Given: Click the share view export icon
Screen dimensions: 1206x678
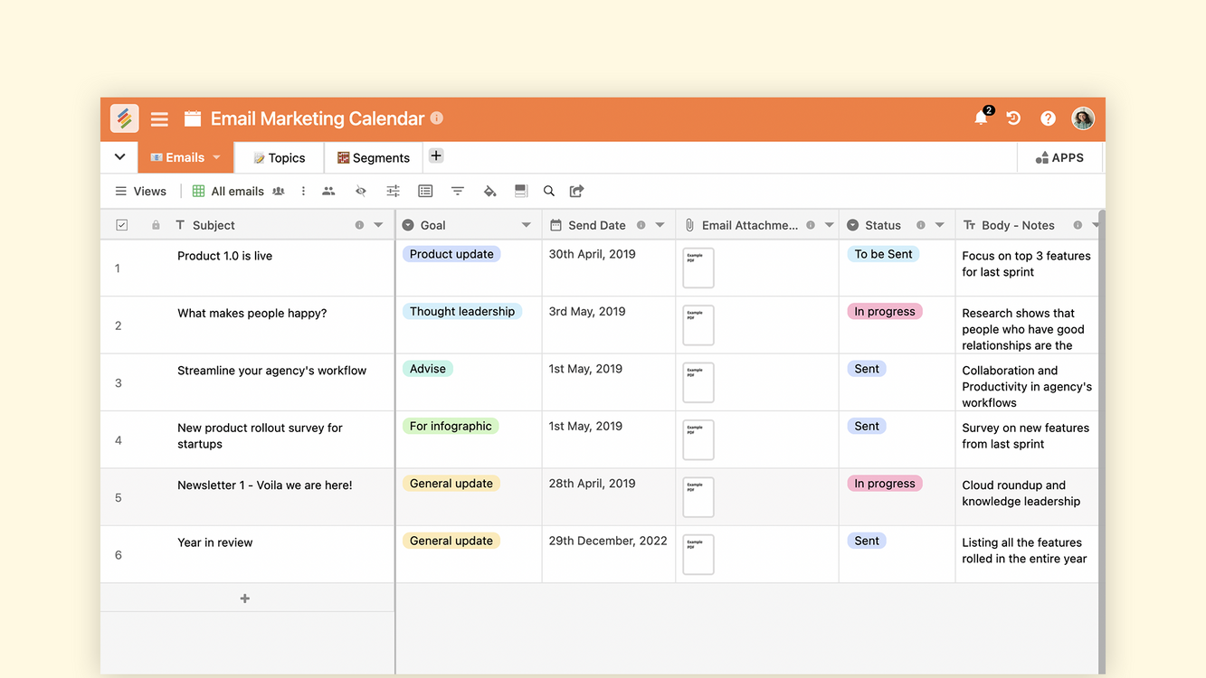Looking at the screenshot, I should coord(576,191).
